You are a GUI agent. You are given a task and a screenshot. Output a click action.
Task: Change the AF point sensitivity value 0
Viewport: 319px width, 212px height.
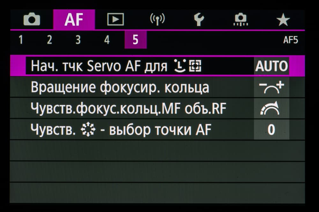[271, 130]
